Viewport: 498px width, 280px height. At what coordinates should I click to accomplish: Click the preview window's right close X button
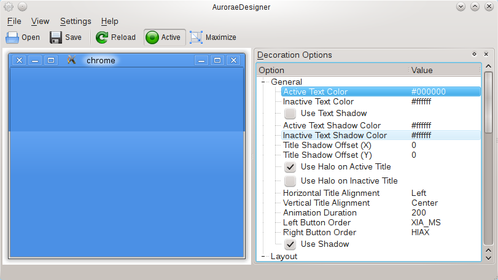click(x=233, y=60)
